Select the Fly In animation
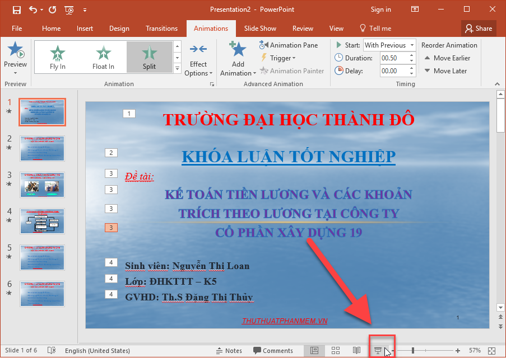Screen dimensions: 506x358 [x=58, y=56]
